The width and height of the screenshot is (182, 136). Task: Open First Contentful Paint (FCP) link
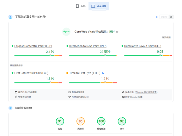tap(31, 73)
